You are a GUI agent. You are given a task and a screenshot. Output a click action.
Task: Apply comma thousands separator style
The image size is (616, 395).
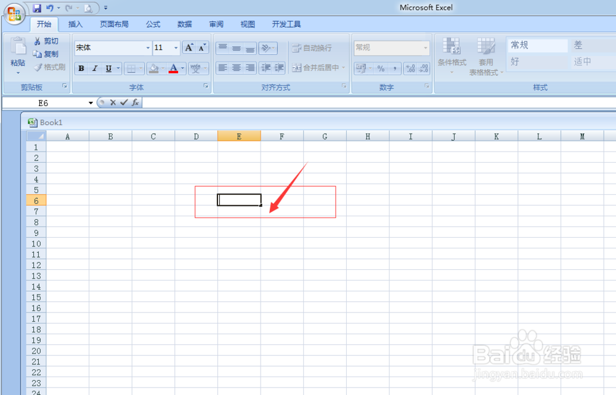click(x=394, y=68)
